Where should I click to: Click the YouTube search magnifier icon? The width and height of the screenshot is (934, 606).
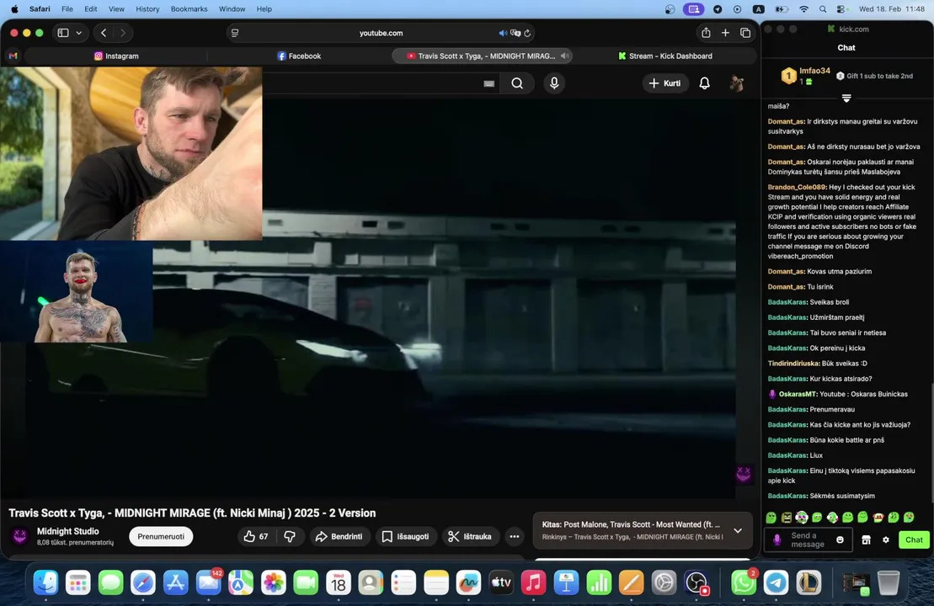coord(517,83)
